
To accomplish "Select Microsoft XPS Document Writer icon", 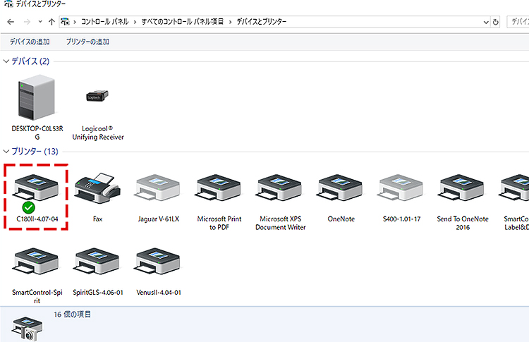I will pos(279,187).
